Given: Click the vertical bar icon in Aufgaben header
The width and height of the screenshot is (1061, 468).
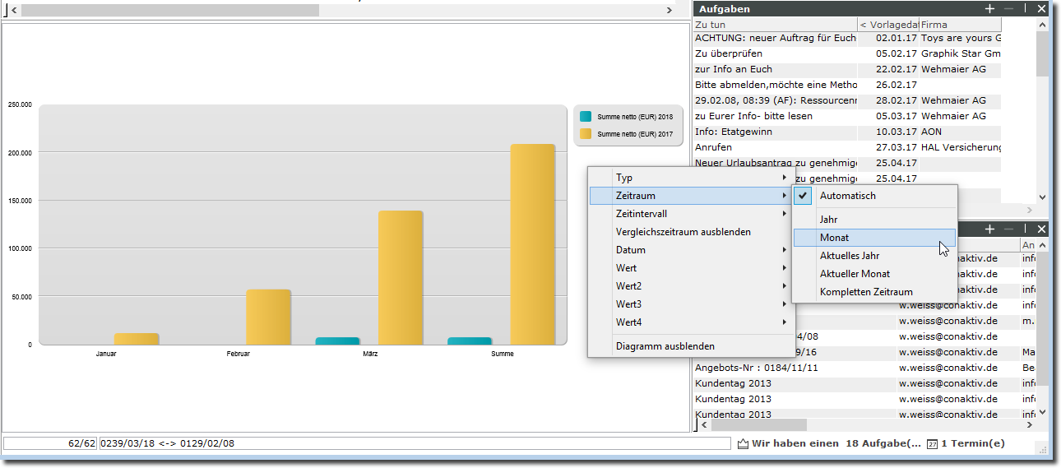Looking at the screenshot, I should (x=1026, y=8).
